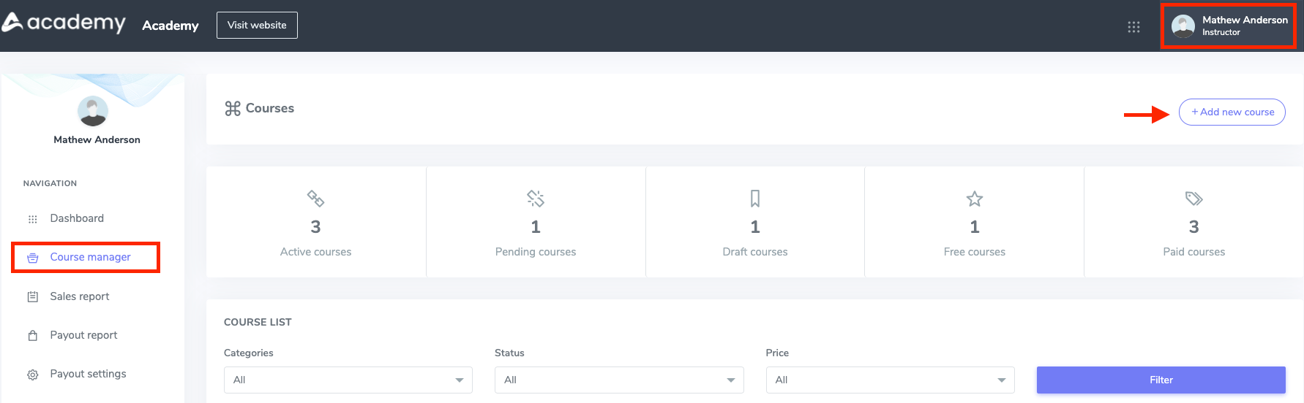Open Mathew Anderson instructor profile menu
Viewport: 1304px width, 403px height.
[1229, 26]
